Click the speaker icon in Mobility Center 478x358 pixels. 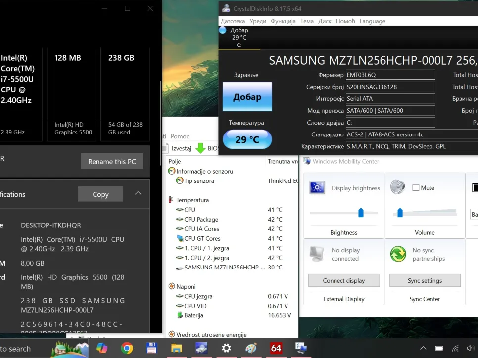point(398,187)
